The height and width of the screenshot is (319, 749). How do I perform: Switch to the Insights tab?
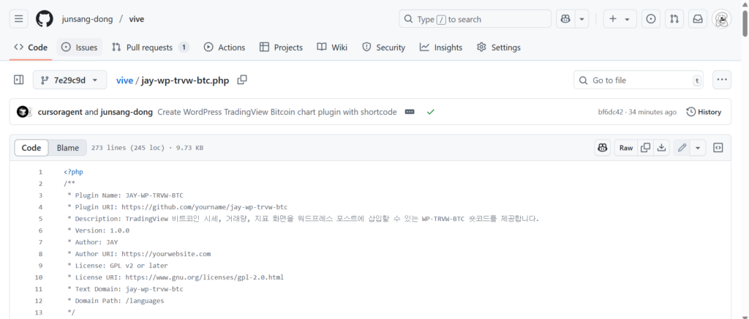click(441, 48)
